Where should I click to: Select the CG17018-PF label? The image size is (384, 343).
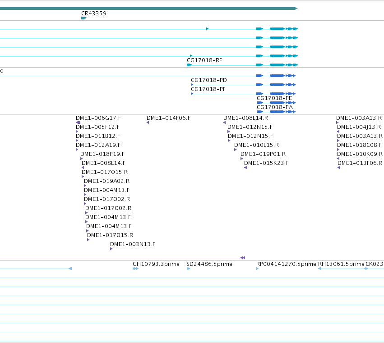point(208,89)
